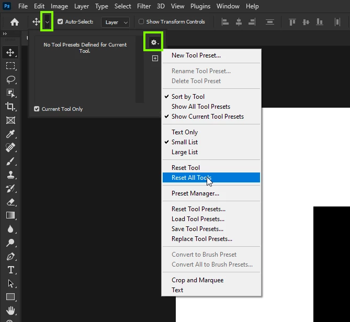
Task: Uncheck Current Tool Only checkbox
Action: click(x=37, y=109)
